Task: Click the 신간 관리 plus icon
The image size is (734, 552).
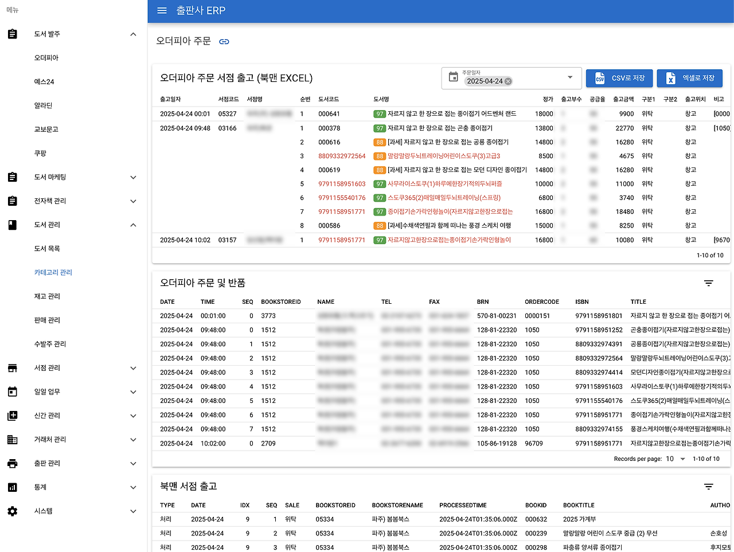Action: pyautogui.click(x=13, y=416)
